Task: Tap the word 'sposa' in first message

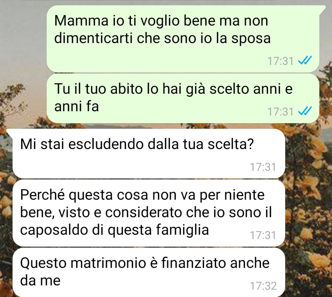Action: coord(251,39)
